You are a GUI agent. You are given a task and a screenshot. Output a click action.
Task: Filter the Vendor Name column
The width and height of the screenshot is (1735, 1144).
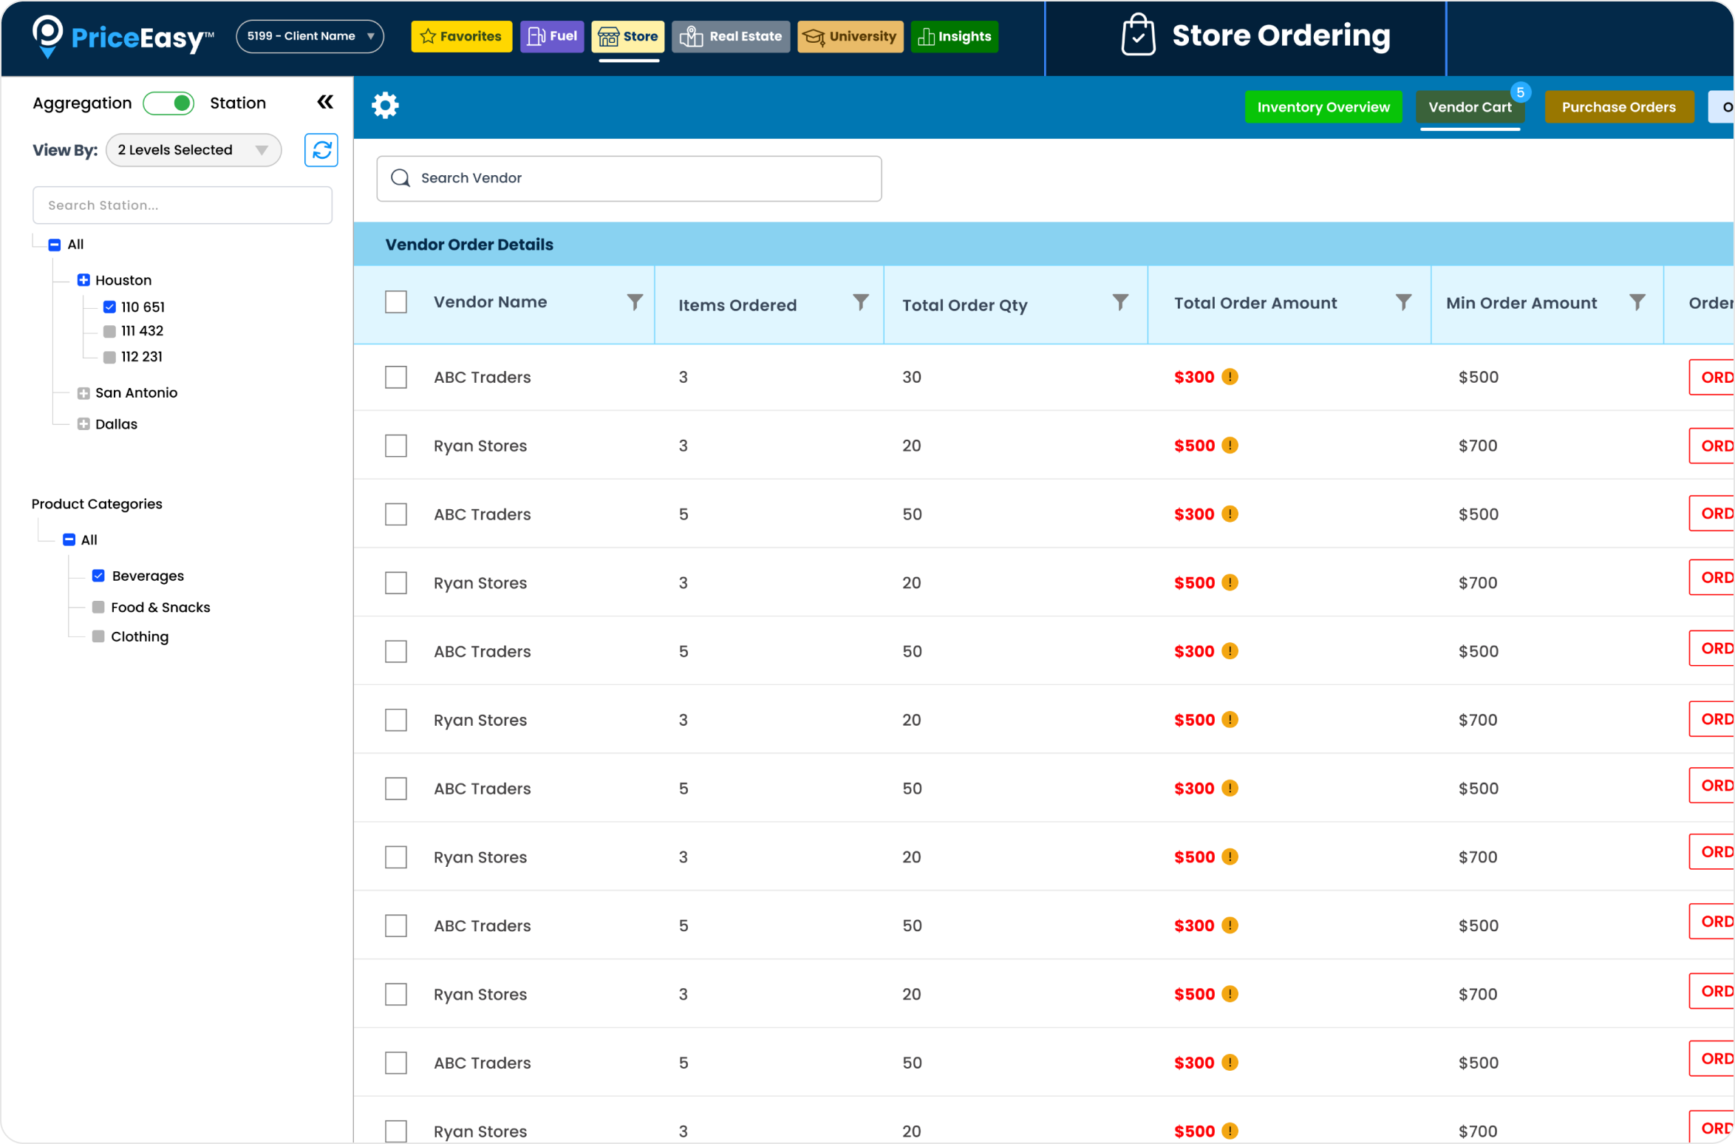635,302
